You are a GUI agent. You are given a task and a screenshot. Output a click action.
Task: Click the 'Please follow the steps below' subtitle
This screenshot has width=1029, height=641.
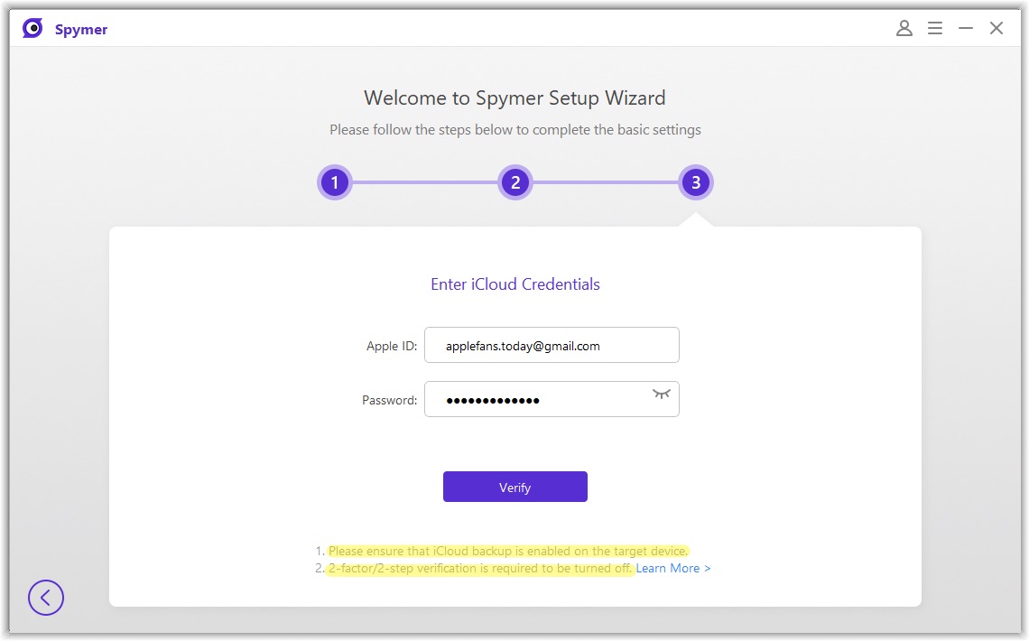[x=515, y=130]
